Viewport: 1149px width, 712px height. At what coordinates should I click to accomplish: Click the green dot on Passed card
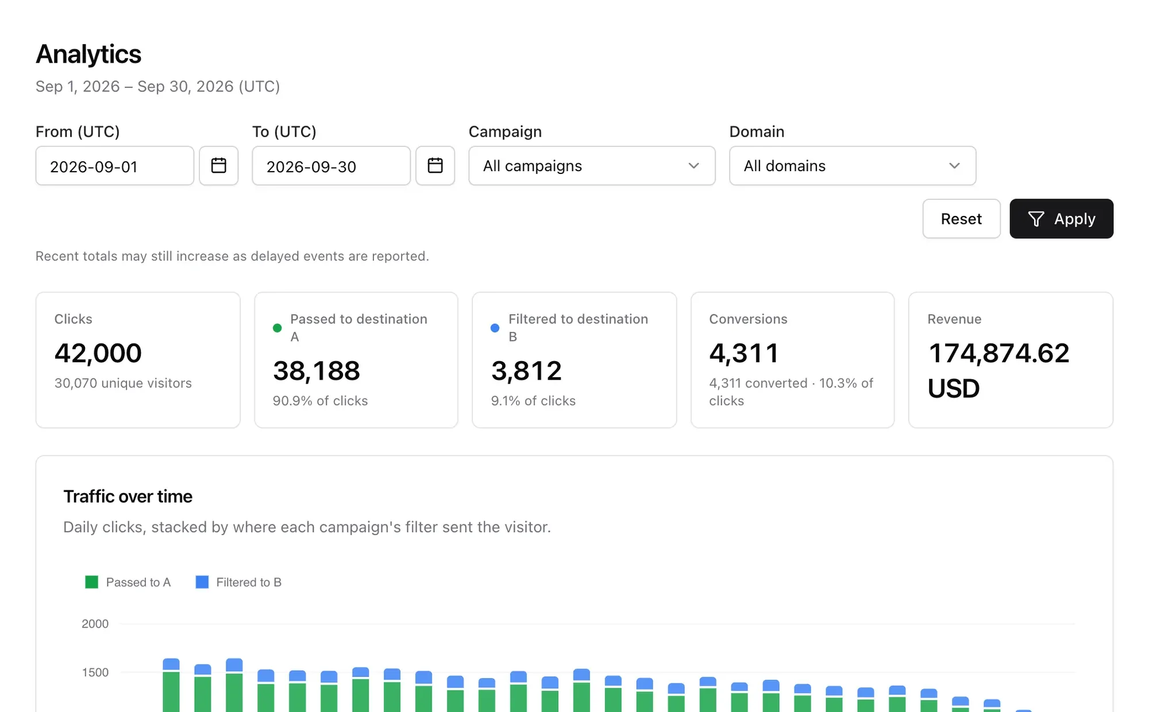[277, 328]
